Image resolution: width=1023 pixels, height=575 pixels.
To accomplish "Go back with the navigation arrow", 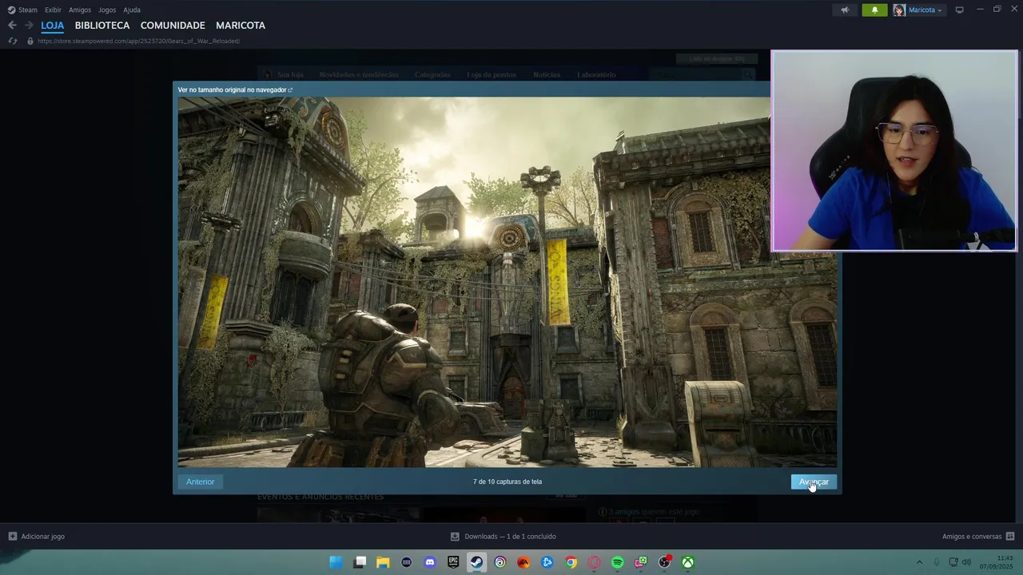I will click(x=12, y=26).
